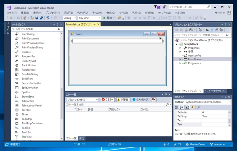Image resolution: width=237 pixels, height=151 pixels.
Task: Open the textBox1 smart tag arrow
Action: 160,38
